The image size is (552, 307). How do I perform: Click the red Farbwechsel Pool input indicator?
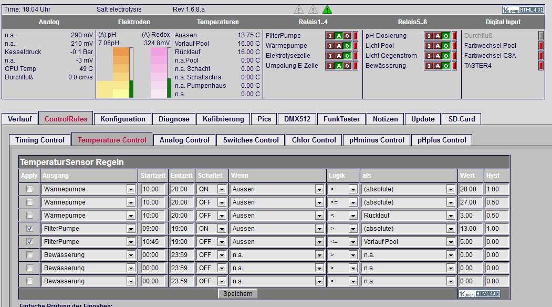tap(541, 45)
